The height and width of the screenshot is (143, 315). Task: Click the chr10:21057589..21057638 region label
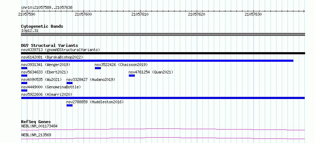coord(47,8)
